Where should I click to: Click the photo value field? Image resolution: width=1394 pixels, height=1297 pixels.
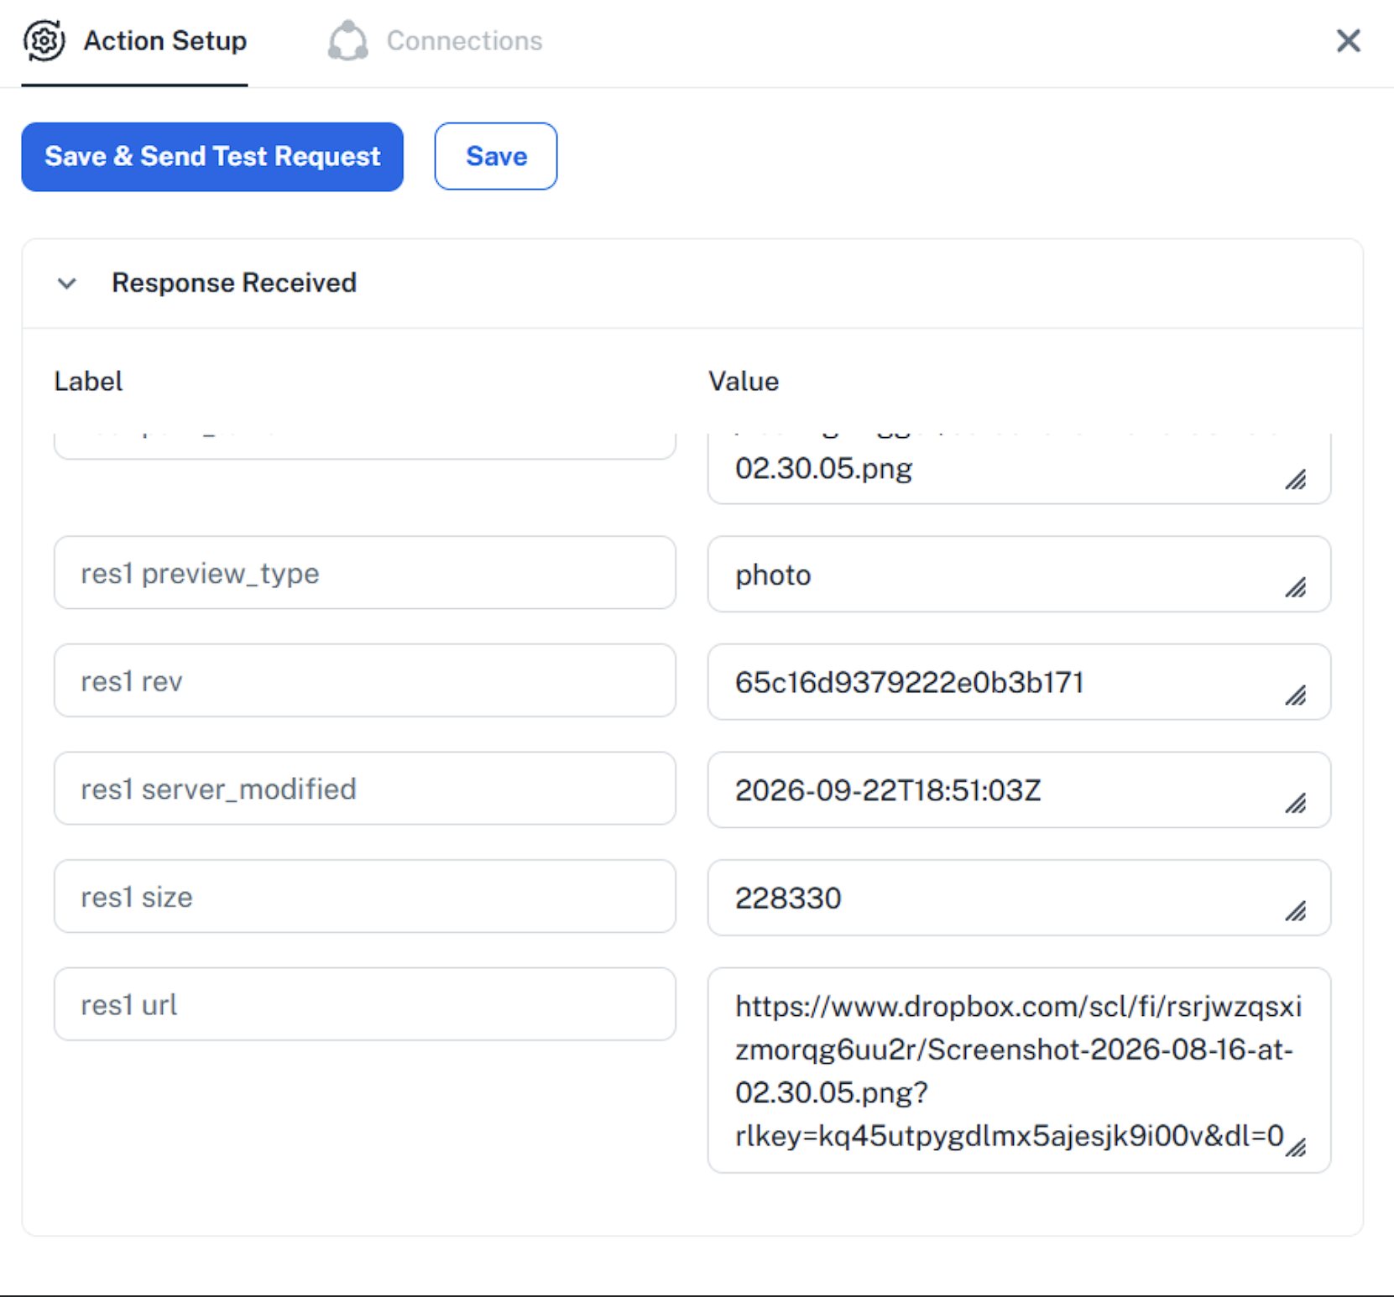1019,575
